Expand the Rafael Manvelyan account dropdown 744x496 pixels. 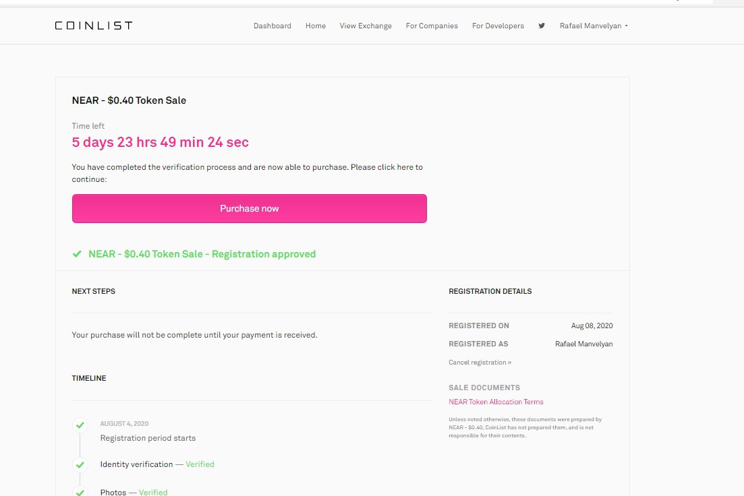point(594,26)
